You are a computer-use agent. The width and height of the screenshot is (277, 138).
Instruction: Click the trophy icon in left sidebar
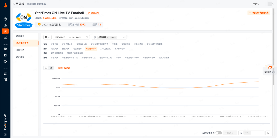5,62
